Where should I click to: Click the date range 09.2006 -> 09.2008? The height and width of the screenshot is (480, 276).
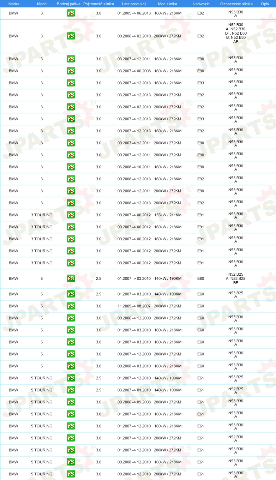point(134,402)
